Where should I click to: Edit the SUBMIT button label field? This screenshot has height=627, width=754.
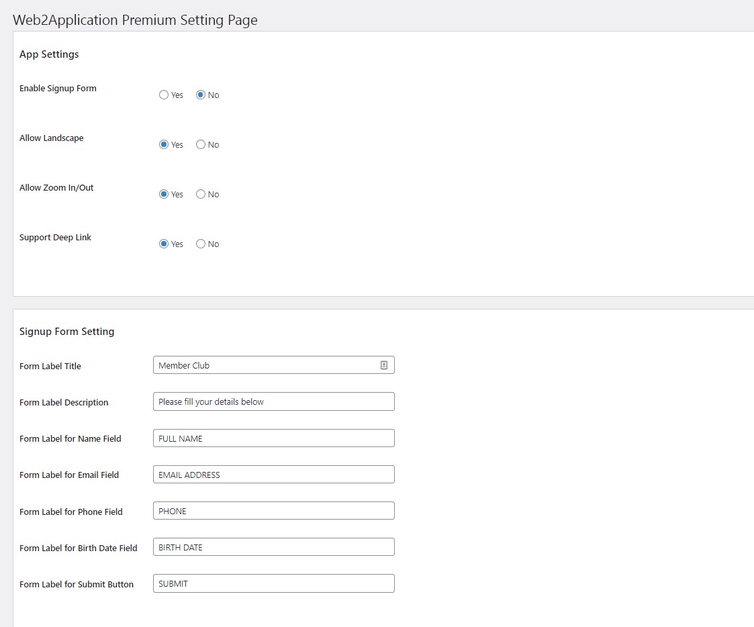(274, 583)
